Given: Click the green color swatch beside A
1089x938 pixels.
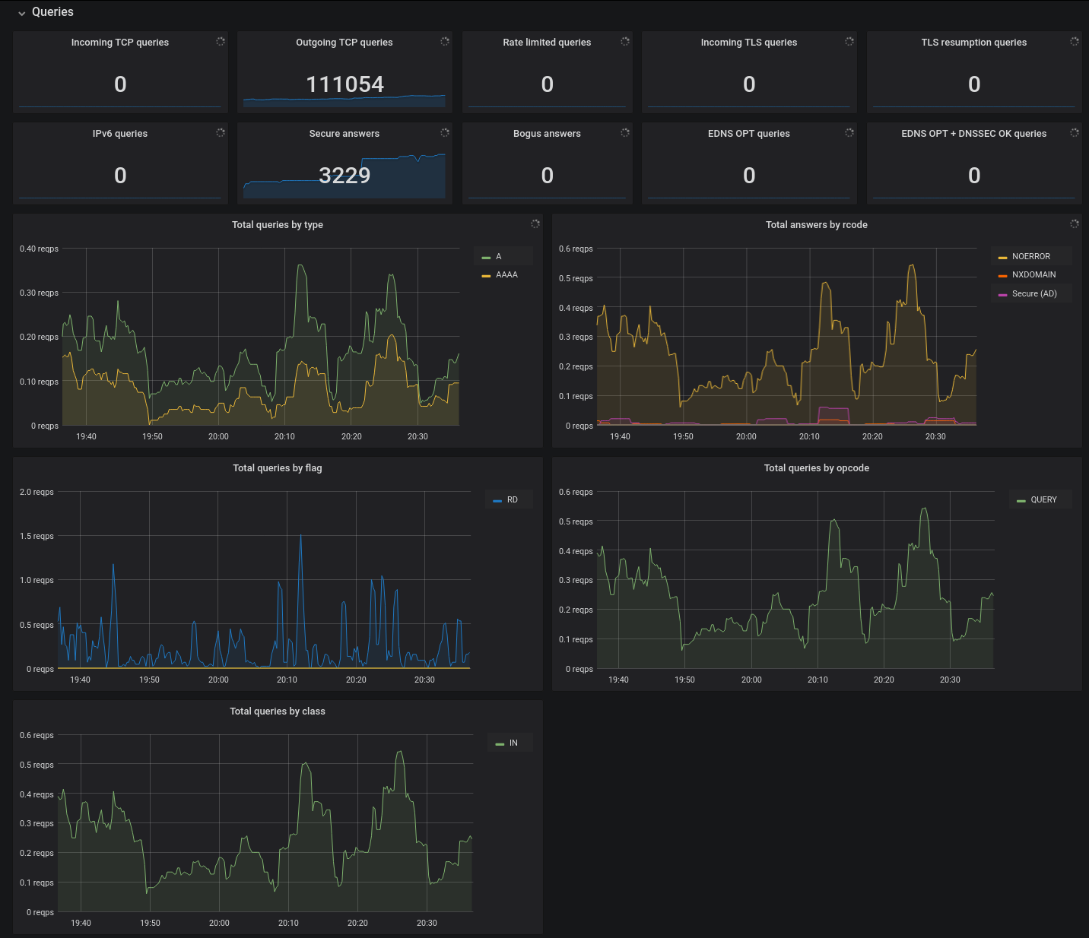Looking at the screenshot, I should coord(486,258).
